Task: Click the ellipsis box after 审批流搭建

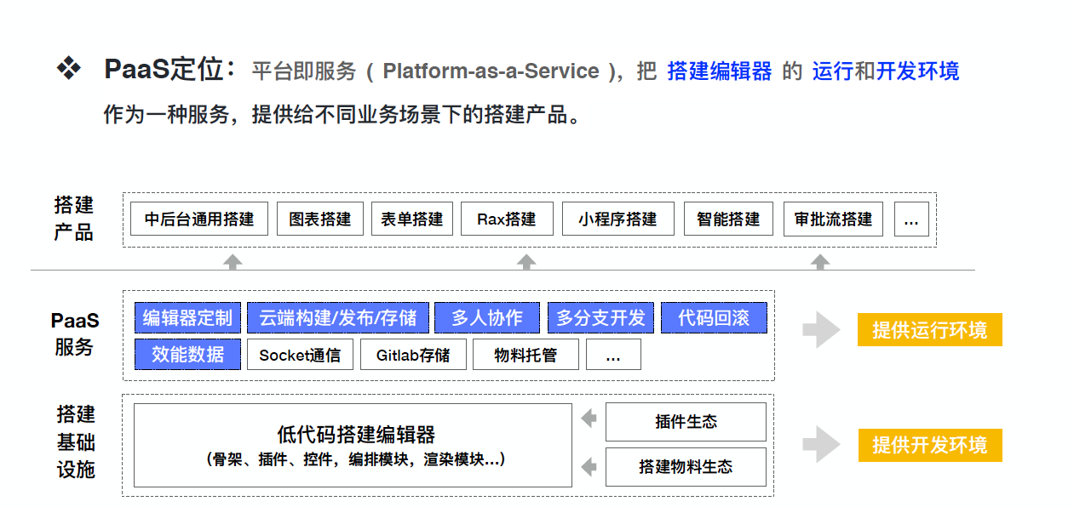Action: [x=911, y=219]
